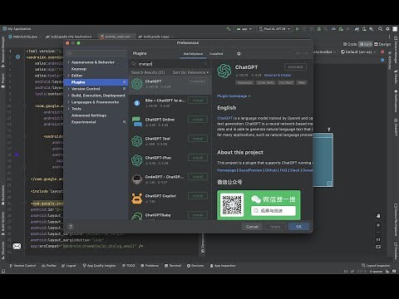
Task: Expand Appearance & Behavior settings
Action: point(68,62)
